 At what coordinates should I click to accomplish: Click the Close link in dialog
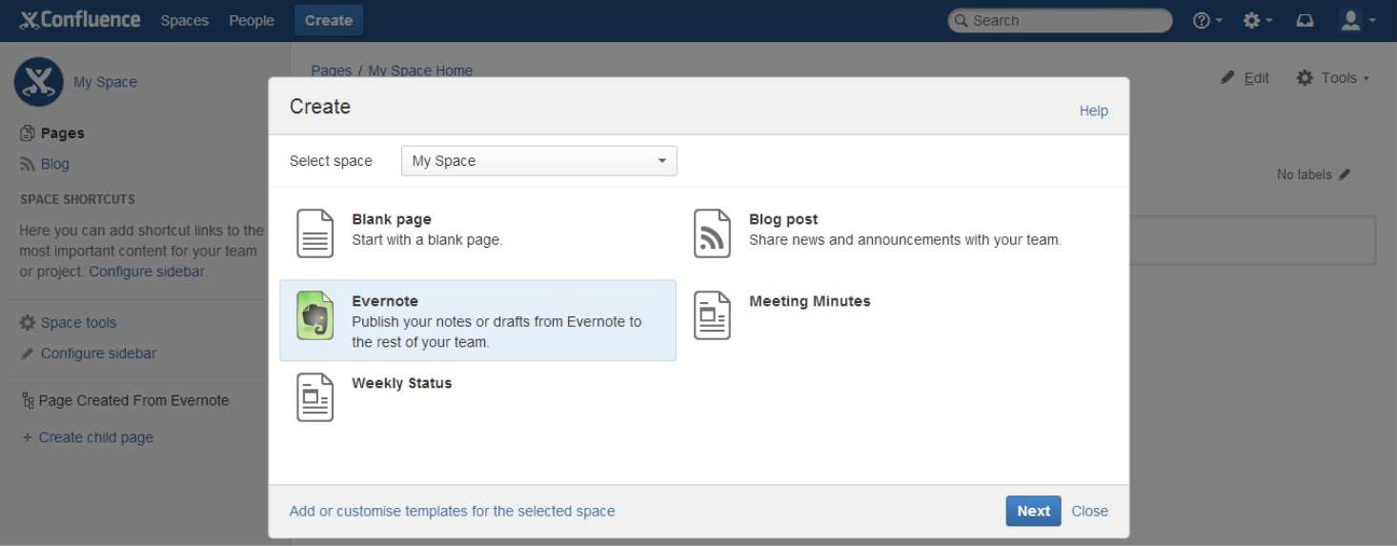coord(1089,511)
